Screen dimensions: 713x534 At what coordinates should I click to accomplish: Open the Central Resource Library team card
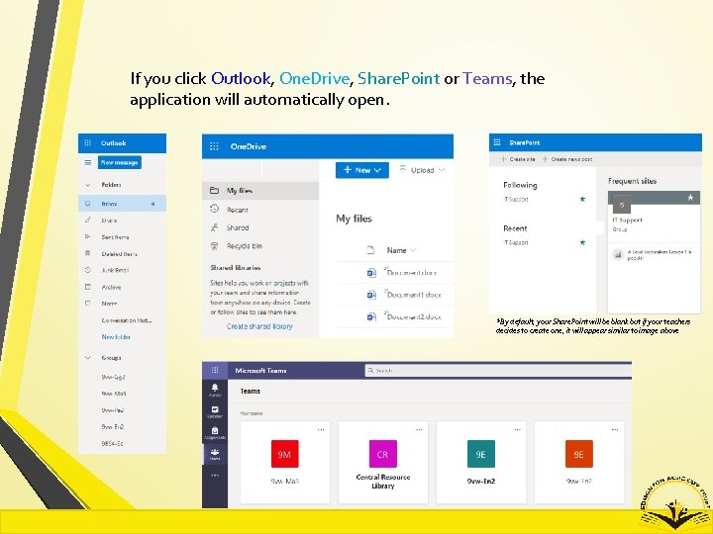coord(383,462)
